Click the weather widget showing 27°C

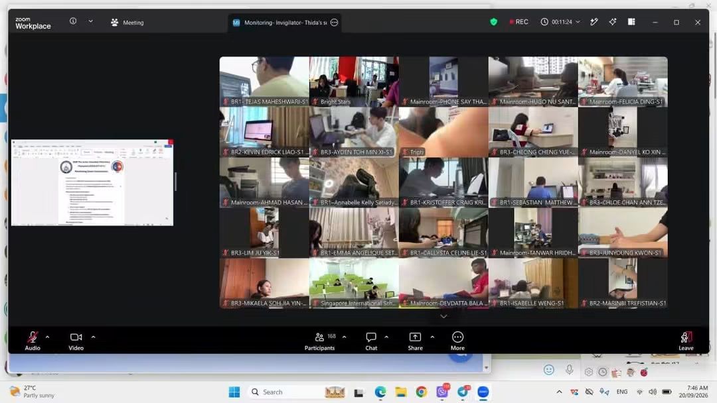point(33,392)
